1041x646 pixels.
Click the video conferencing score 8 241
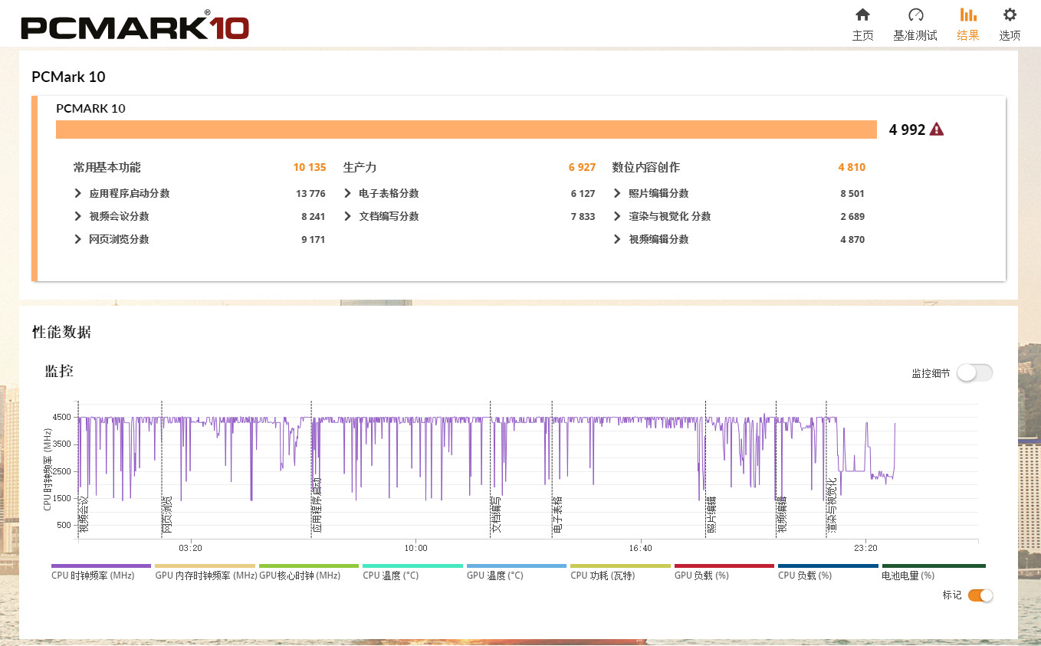(x=313, y=217)
